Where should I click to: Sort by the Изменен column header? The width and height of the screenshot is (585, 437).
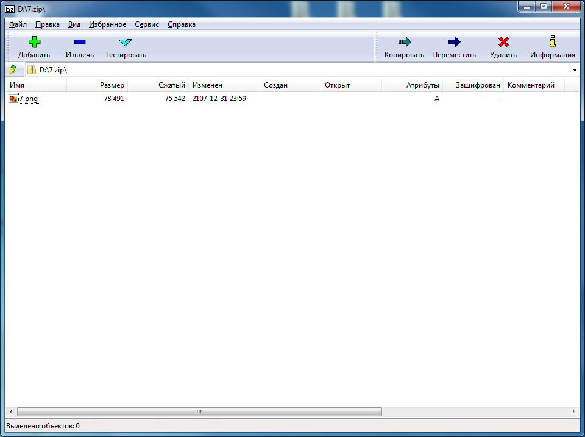coord(207,85)
